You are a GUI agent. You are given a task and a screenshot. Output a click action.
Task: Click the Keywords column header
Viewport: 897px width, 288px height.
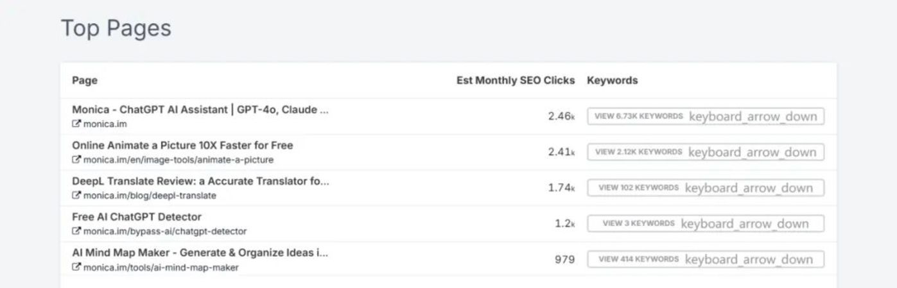pyautogui.click(x=612, y=80)
